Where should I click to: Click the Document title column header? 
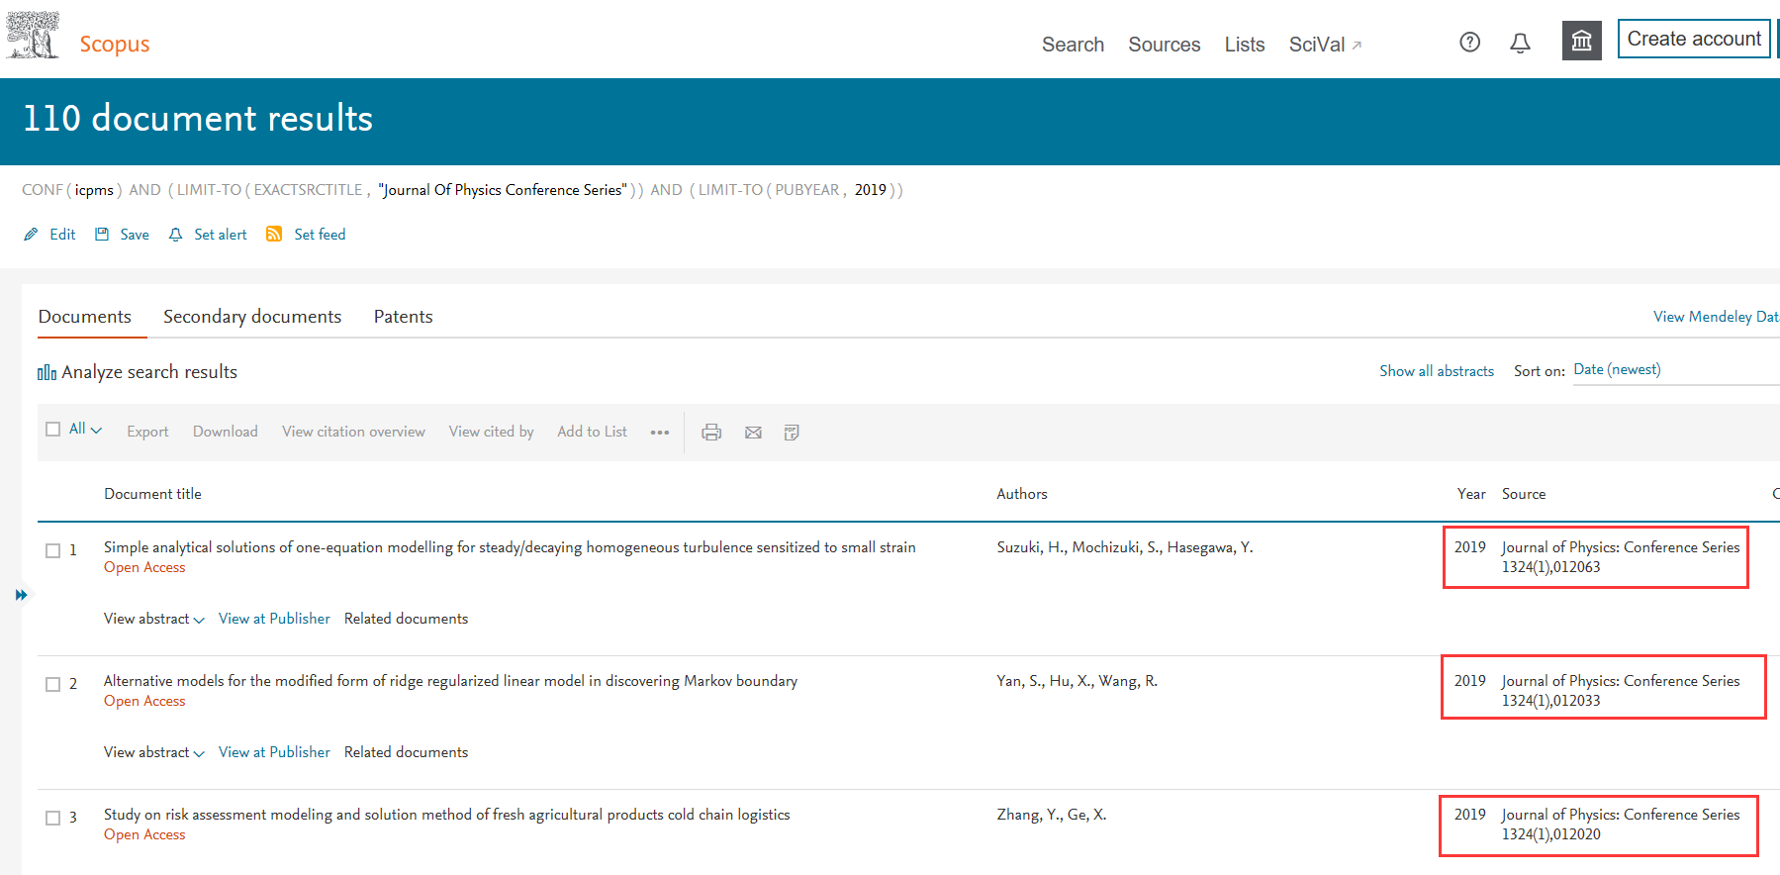pos(152,494)
